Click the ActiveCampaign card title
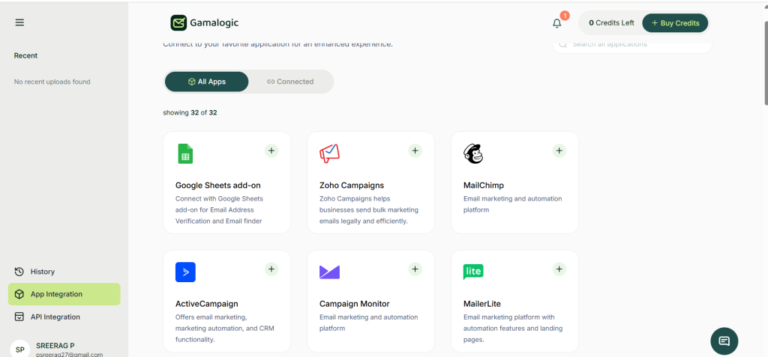Screen dimensions: 768x357 207,304
